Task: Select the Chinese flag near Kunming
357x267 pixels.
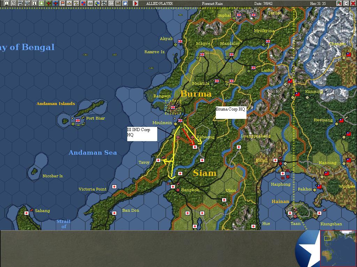Action: pos(297,94)
